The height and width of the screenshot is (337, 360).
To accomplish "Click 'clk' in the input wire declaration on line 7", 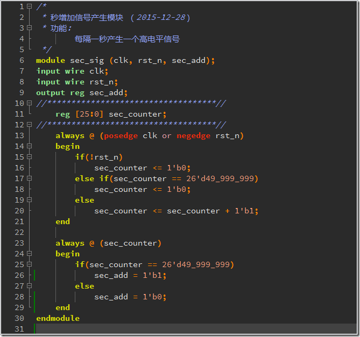I will [97, 71].
